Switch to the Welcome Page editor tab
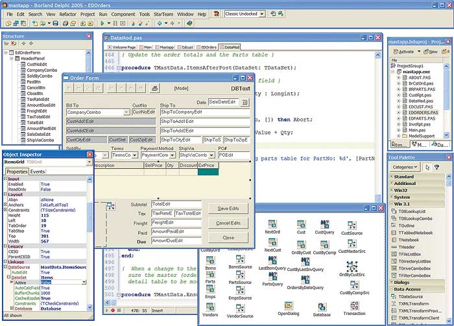Viewport: 454px width, 326px height. 122,47
